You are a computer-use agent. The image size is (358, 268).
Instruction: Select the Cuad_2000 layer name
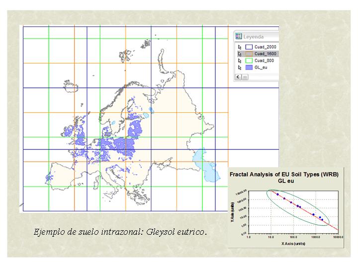[264, 46]
